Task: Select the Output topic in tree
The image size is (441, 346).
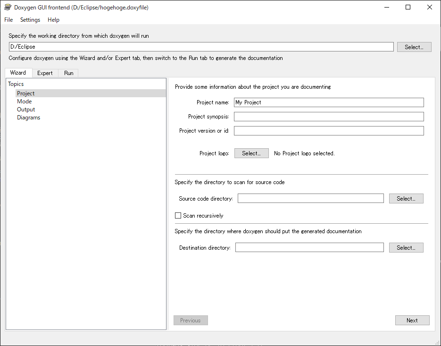Action: pyautogui.click(x=26, y=110)
